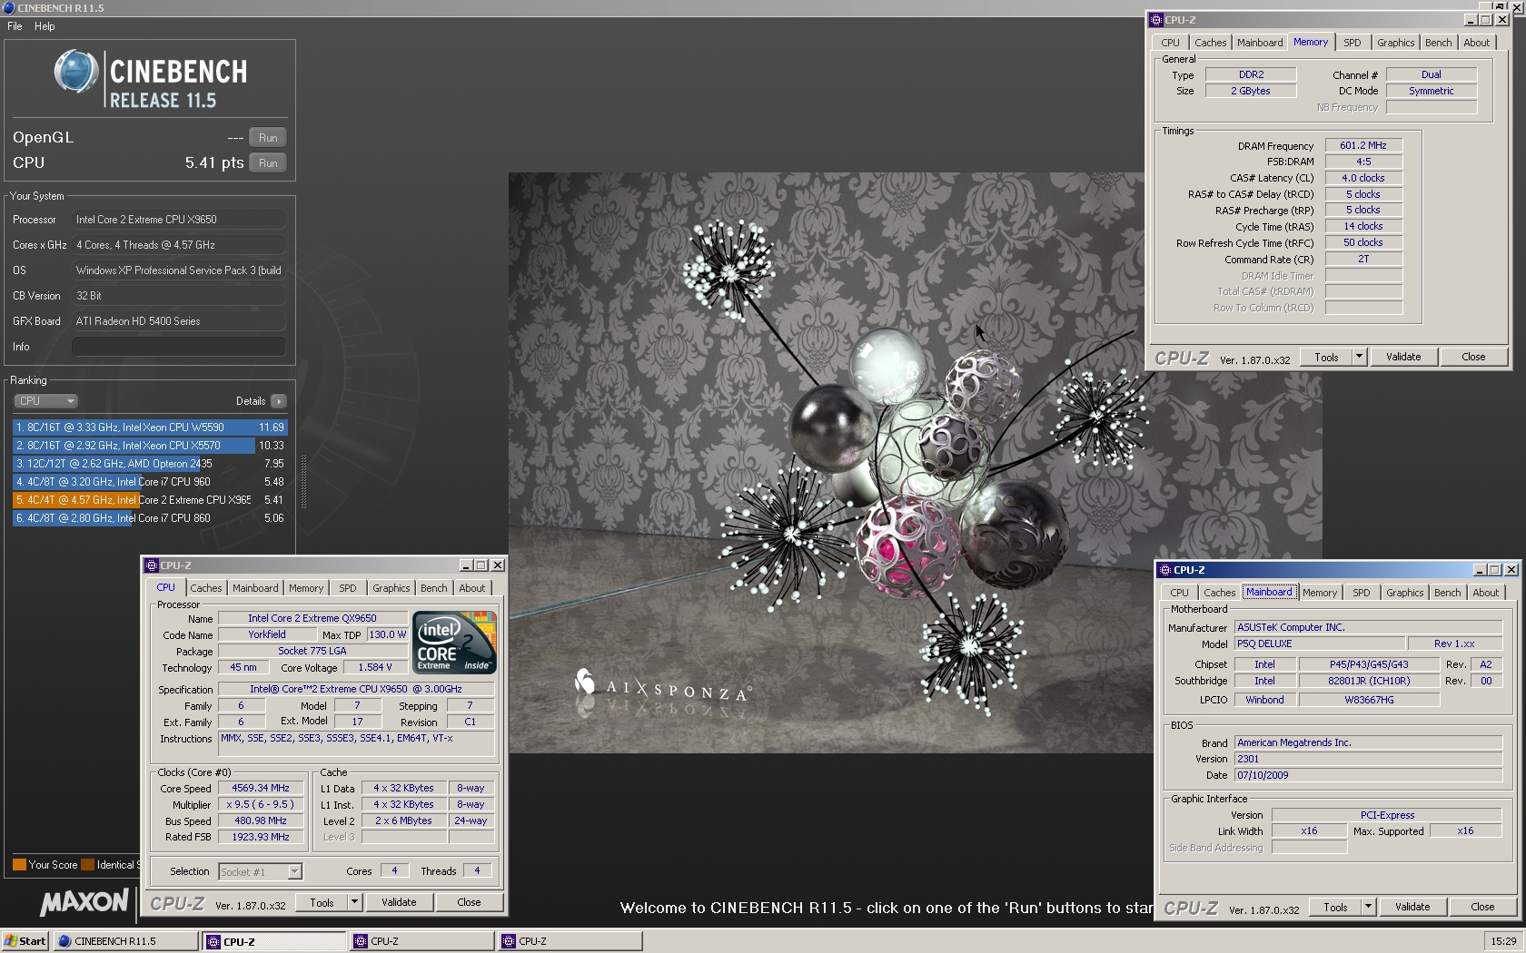1526x953 pixels.
Task: Click the empty Info input field
Action: tap(179, 347)
